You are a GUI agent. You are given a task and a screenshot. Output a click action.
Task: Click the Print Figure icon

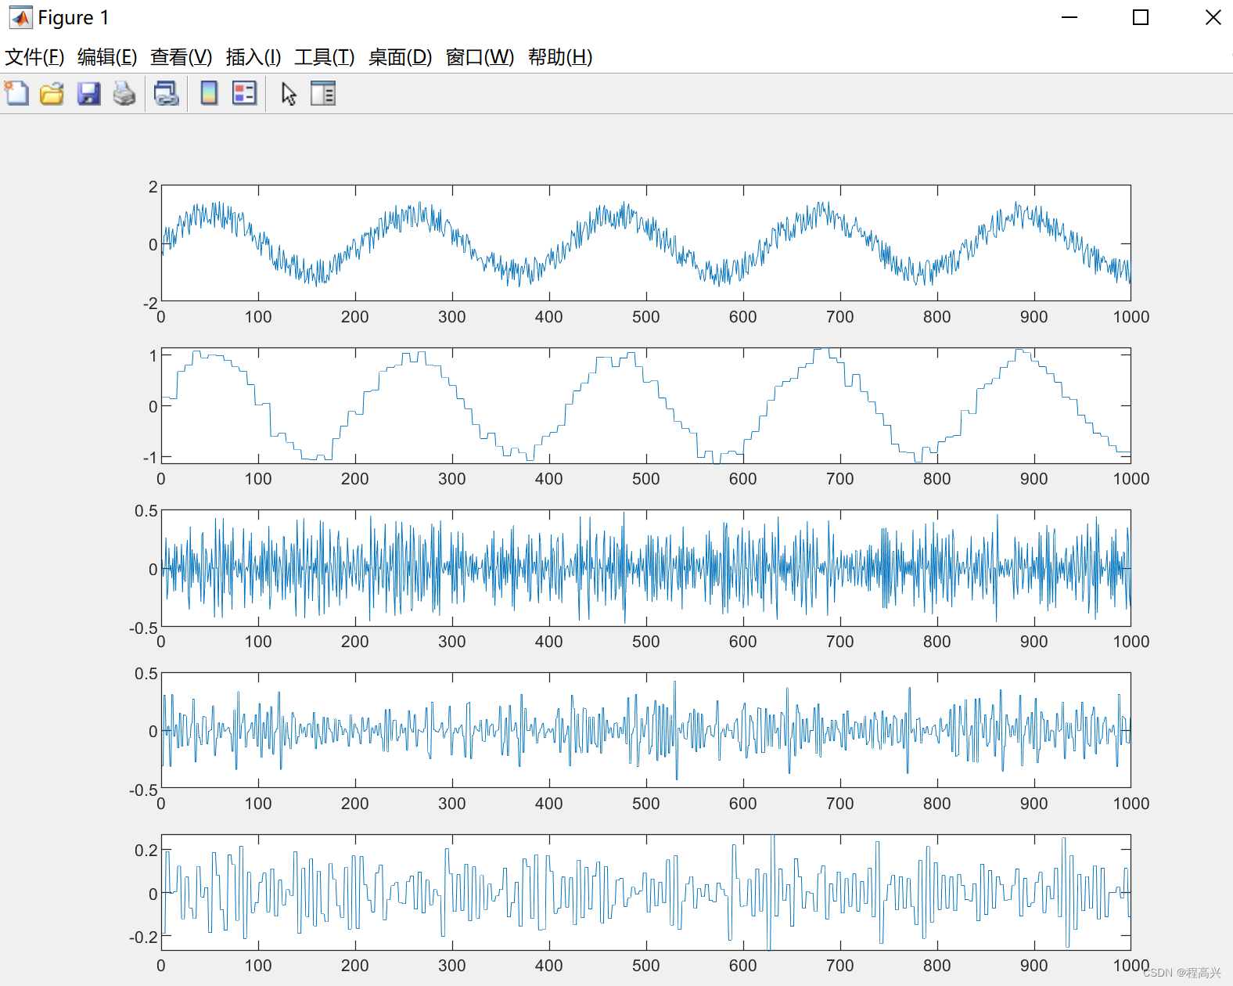tap(124, 94)
